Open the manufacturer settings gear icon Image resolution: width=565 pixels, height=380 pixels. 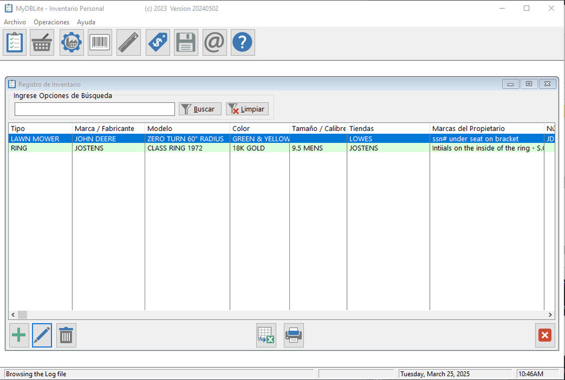[71, 42]
